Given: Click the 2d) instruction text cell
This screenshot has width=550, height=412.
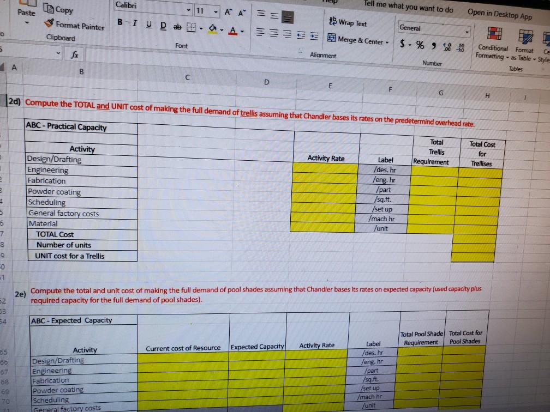Looking at the screenshot, I should (x=250, y=113).
